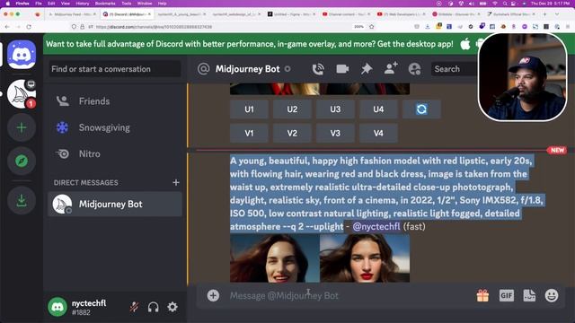This screenshot has width=575, height=323.
Task: Make variations with V3 button
Action: tap(335, 133)
